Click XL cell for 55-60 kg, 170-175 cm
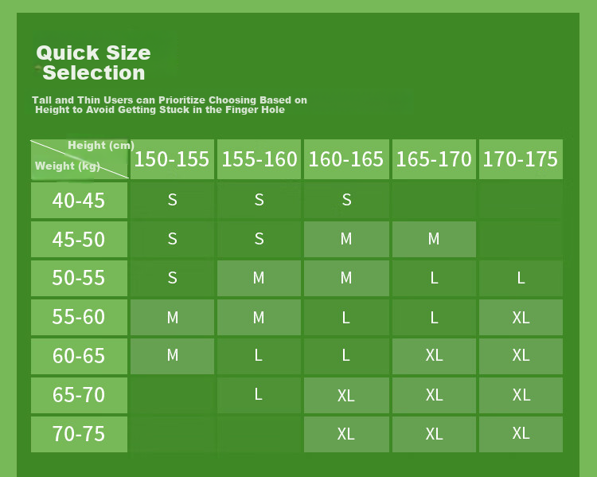The width and height of the screenshot is (597, 477). click(521, 318)
